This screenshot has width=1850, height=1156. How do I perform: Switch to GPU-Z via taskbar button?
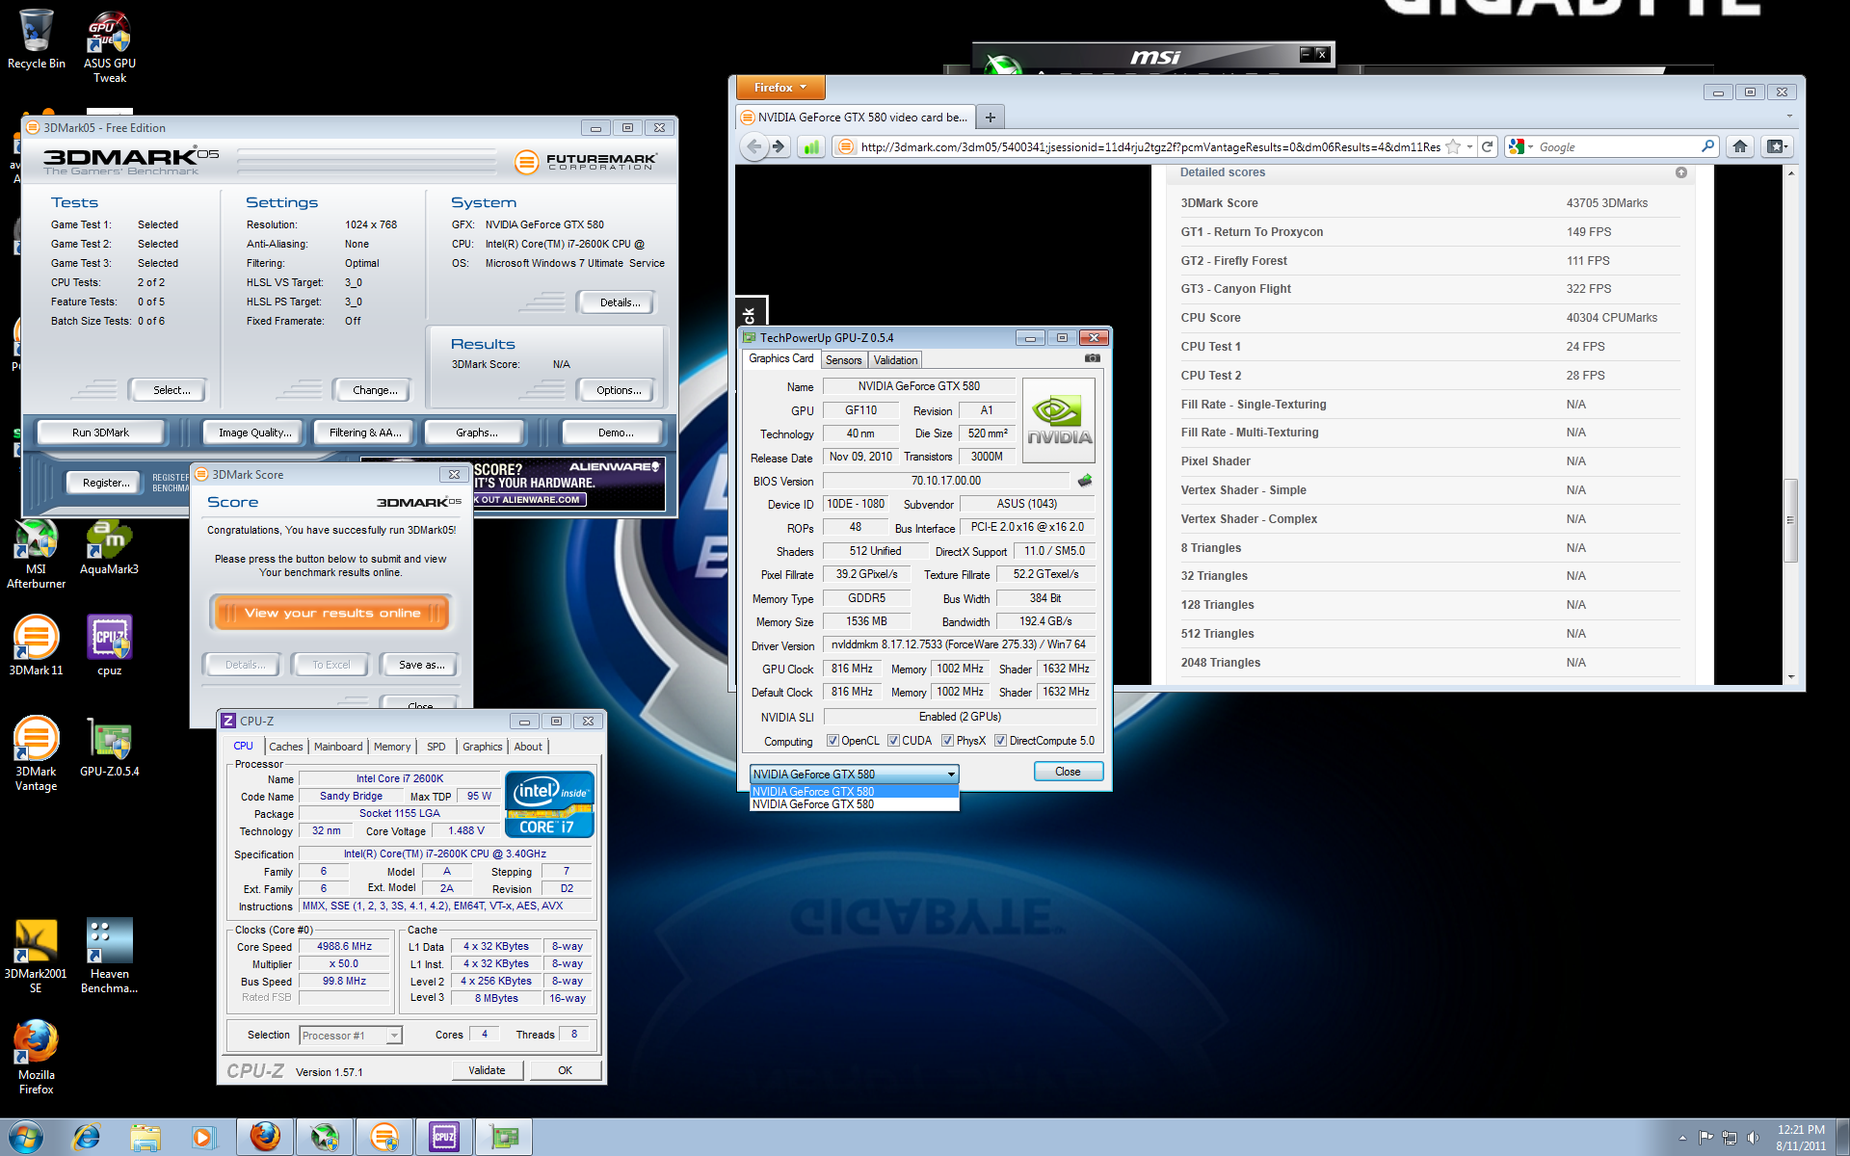[x=504, y=1137]
